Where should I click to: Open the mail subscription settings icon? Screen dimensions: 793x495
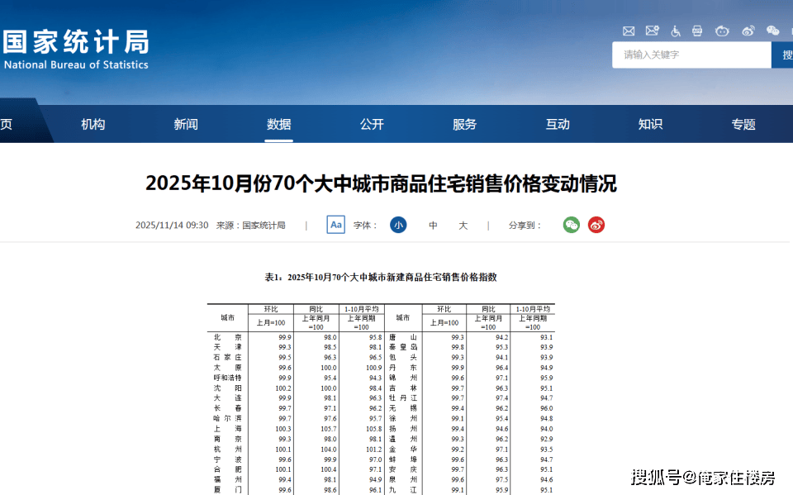click(652, 31)
